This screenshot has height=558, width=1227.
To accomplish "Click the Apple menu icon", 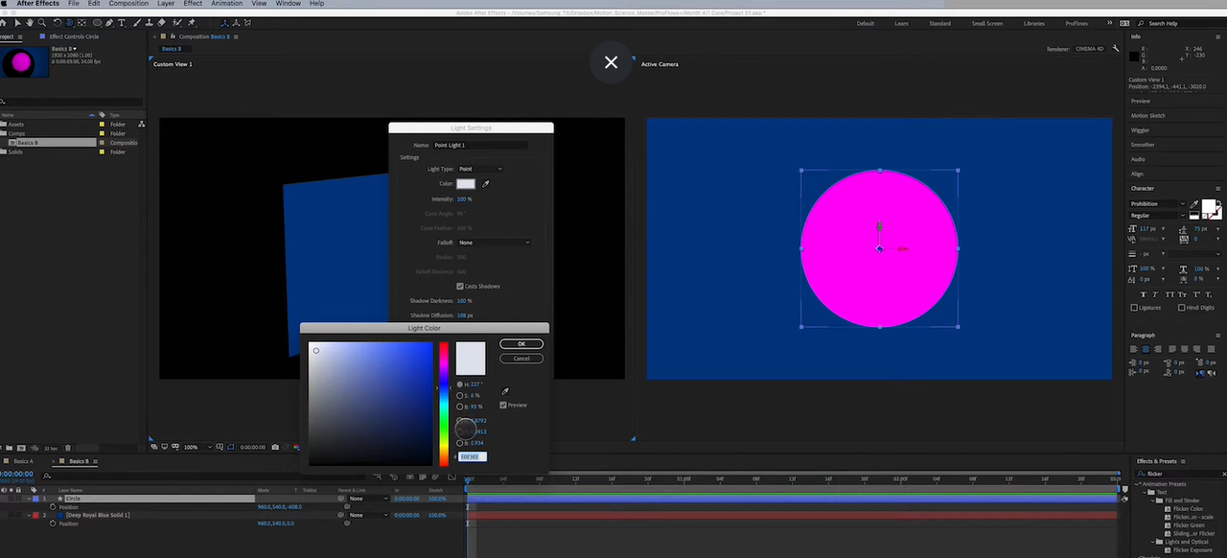I will pyautogui.click(x=5, y=4).
